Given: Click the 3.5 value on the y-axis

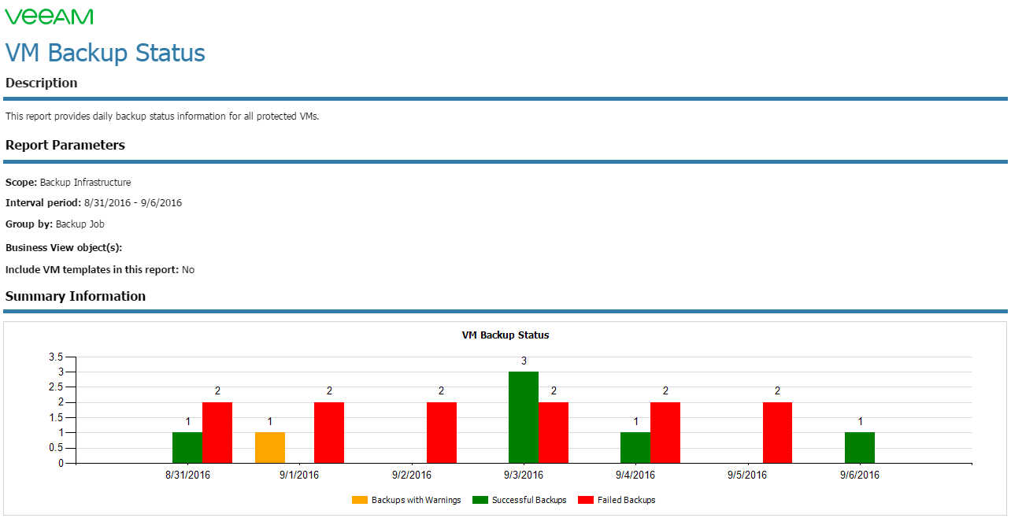Looking at the screenshot, I should click(x=56, y=357).
